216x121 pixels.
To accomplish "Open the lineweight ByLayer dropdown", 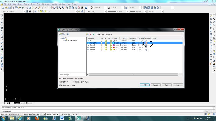I will point(145,11).
